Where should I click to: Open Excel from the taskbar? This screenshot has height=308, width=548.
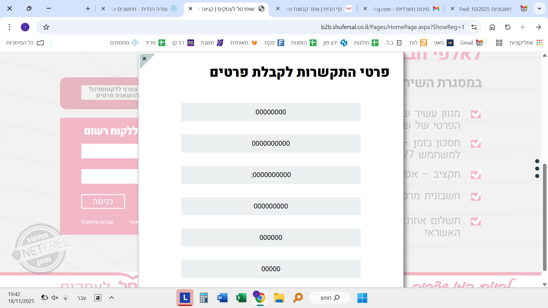(x=241, y=298)
